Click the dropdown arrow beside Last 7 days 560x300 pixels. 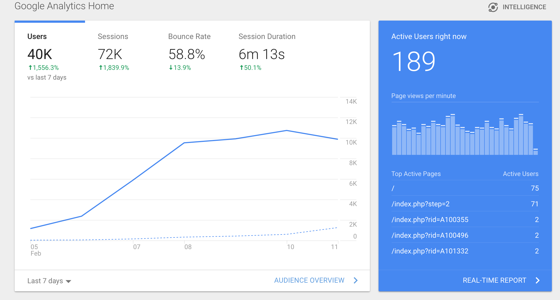click(69, 282)
